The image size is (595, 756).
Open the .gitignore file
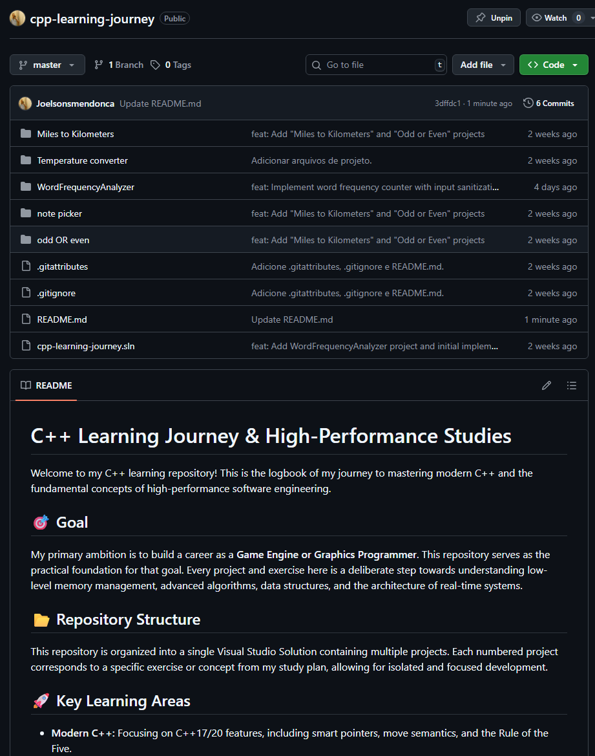[56, 293]
